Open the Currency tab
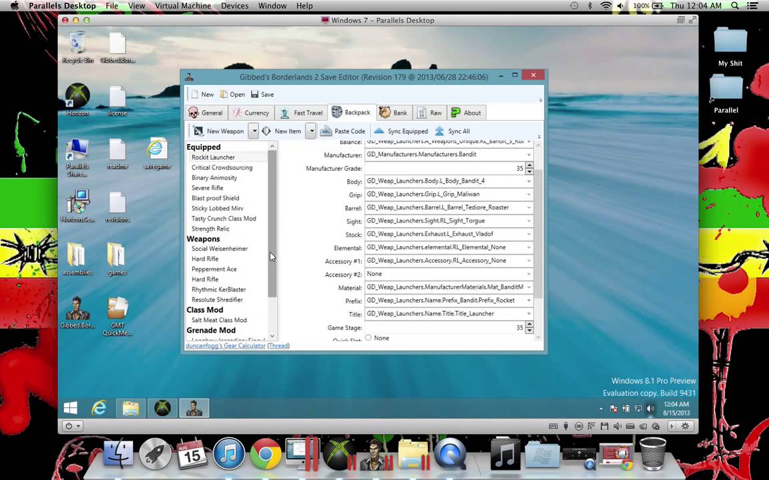The width and height of the screenshot is (769, 480). click(x=250, y=113)
